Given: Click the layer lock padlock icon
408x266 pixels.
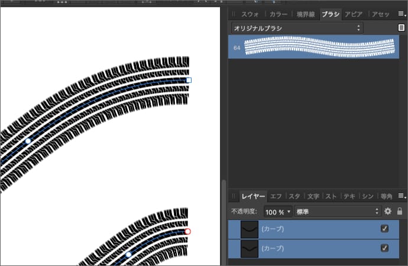Looking at the screenshot, I should pos(400,211).
